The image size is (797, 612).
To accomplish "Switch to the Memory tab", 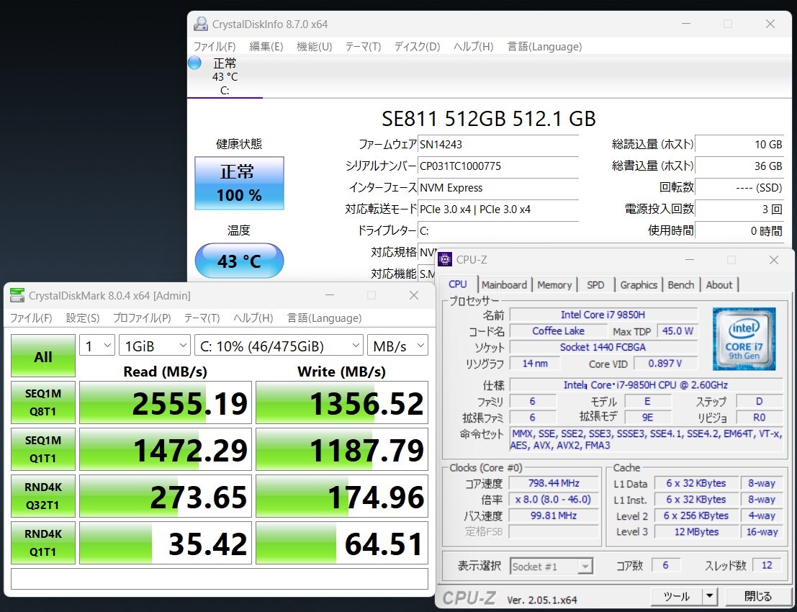I will pyautogui.click(x=554, y=285).
